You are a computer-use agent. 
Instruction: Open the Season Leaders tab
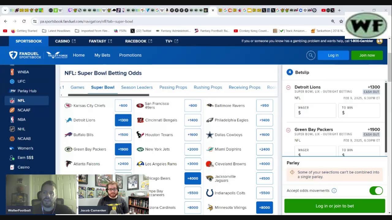pos(137,87)
